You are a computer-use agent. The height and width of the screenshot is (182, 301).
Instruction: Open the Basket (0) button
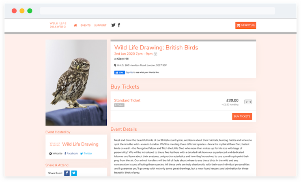point(245,25)
